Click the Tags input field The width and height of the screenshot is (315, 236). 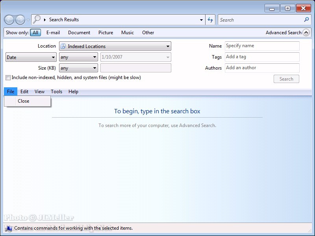pyautogui.click(x=262, y=57)
